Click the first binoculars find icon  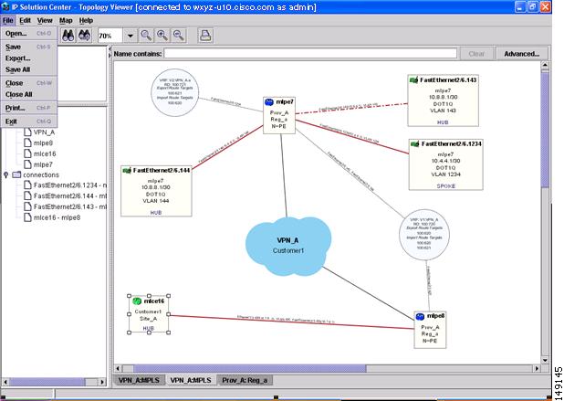(x=68, y=36)
